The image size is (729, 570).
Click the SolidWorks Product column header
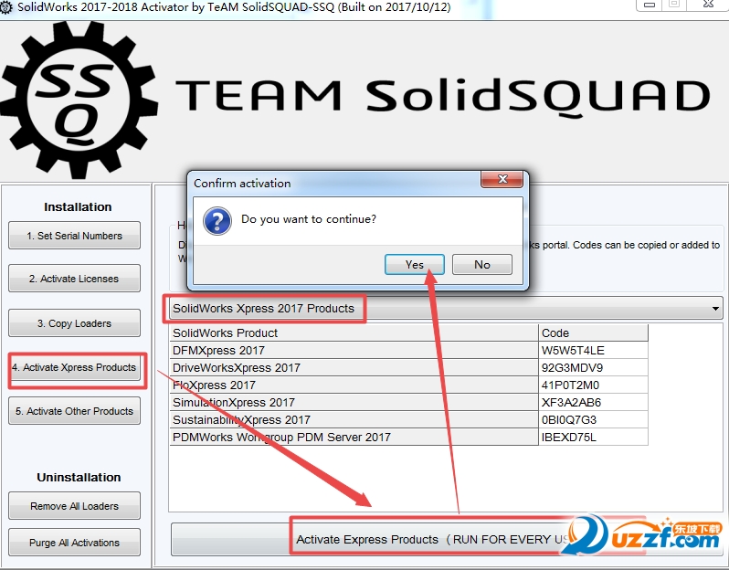click(x=354, y=332)
